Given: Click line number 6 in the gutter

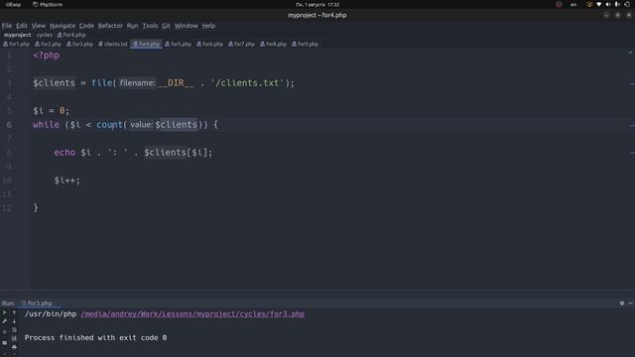Looking at the screenshot, I should pyautogui.click(x=9, y=125).
